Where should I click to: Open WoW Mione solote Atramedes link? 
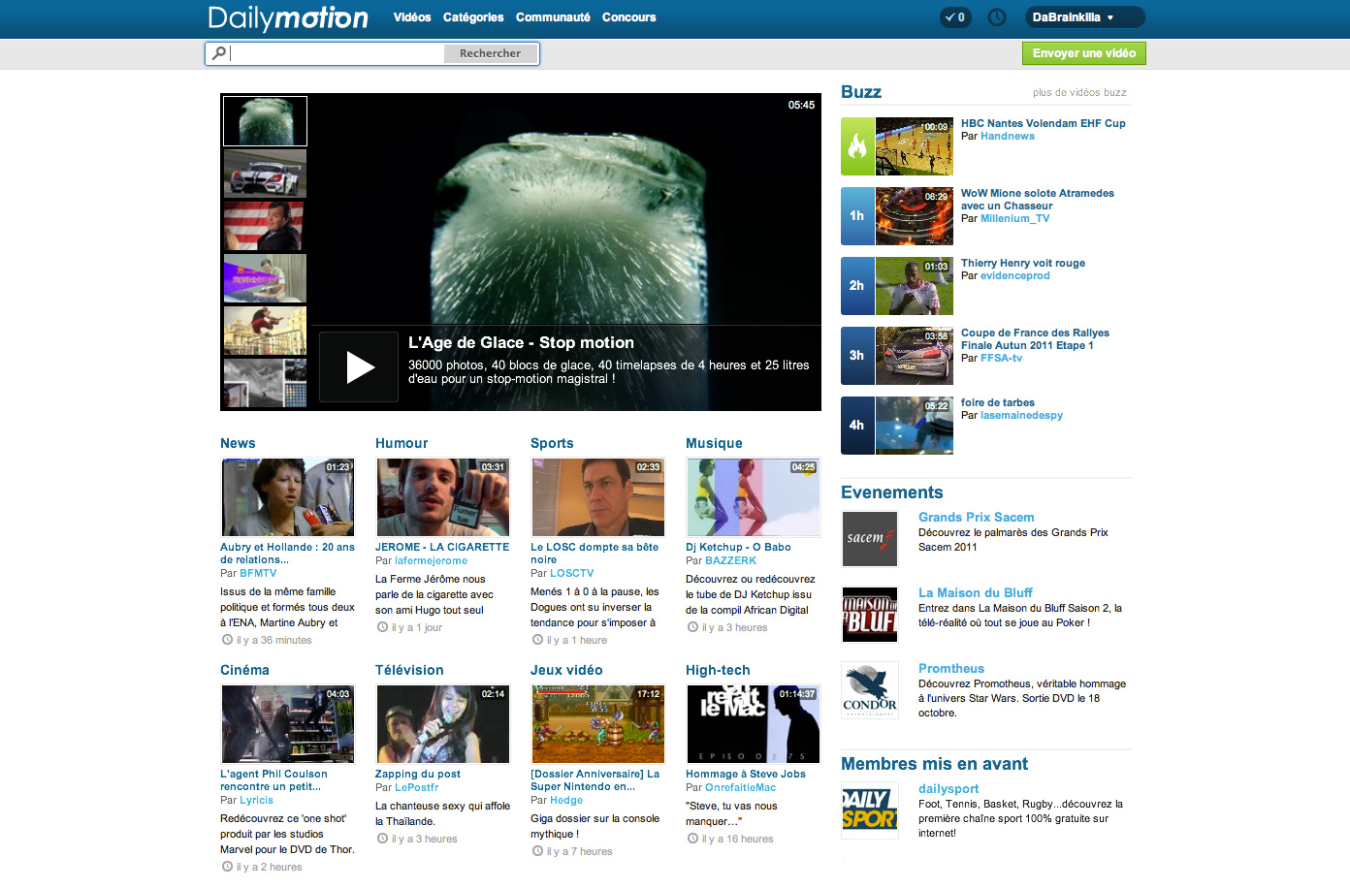(x=1038, y=200)
